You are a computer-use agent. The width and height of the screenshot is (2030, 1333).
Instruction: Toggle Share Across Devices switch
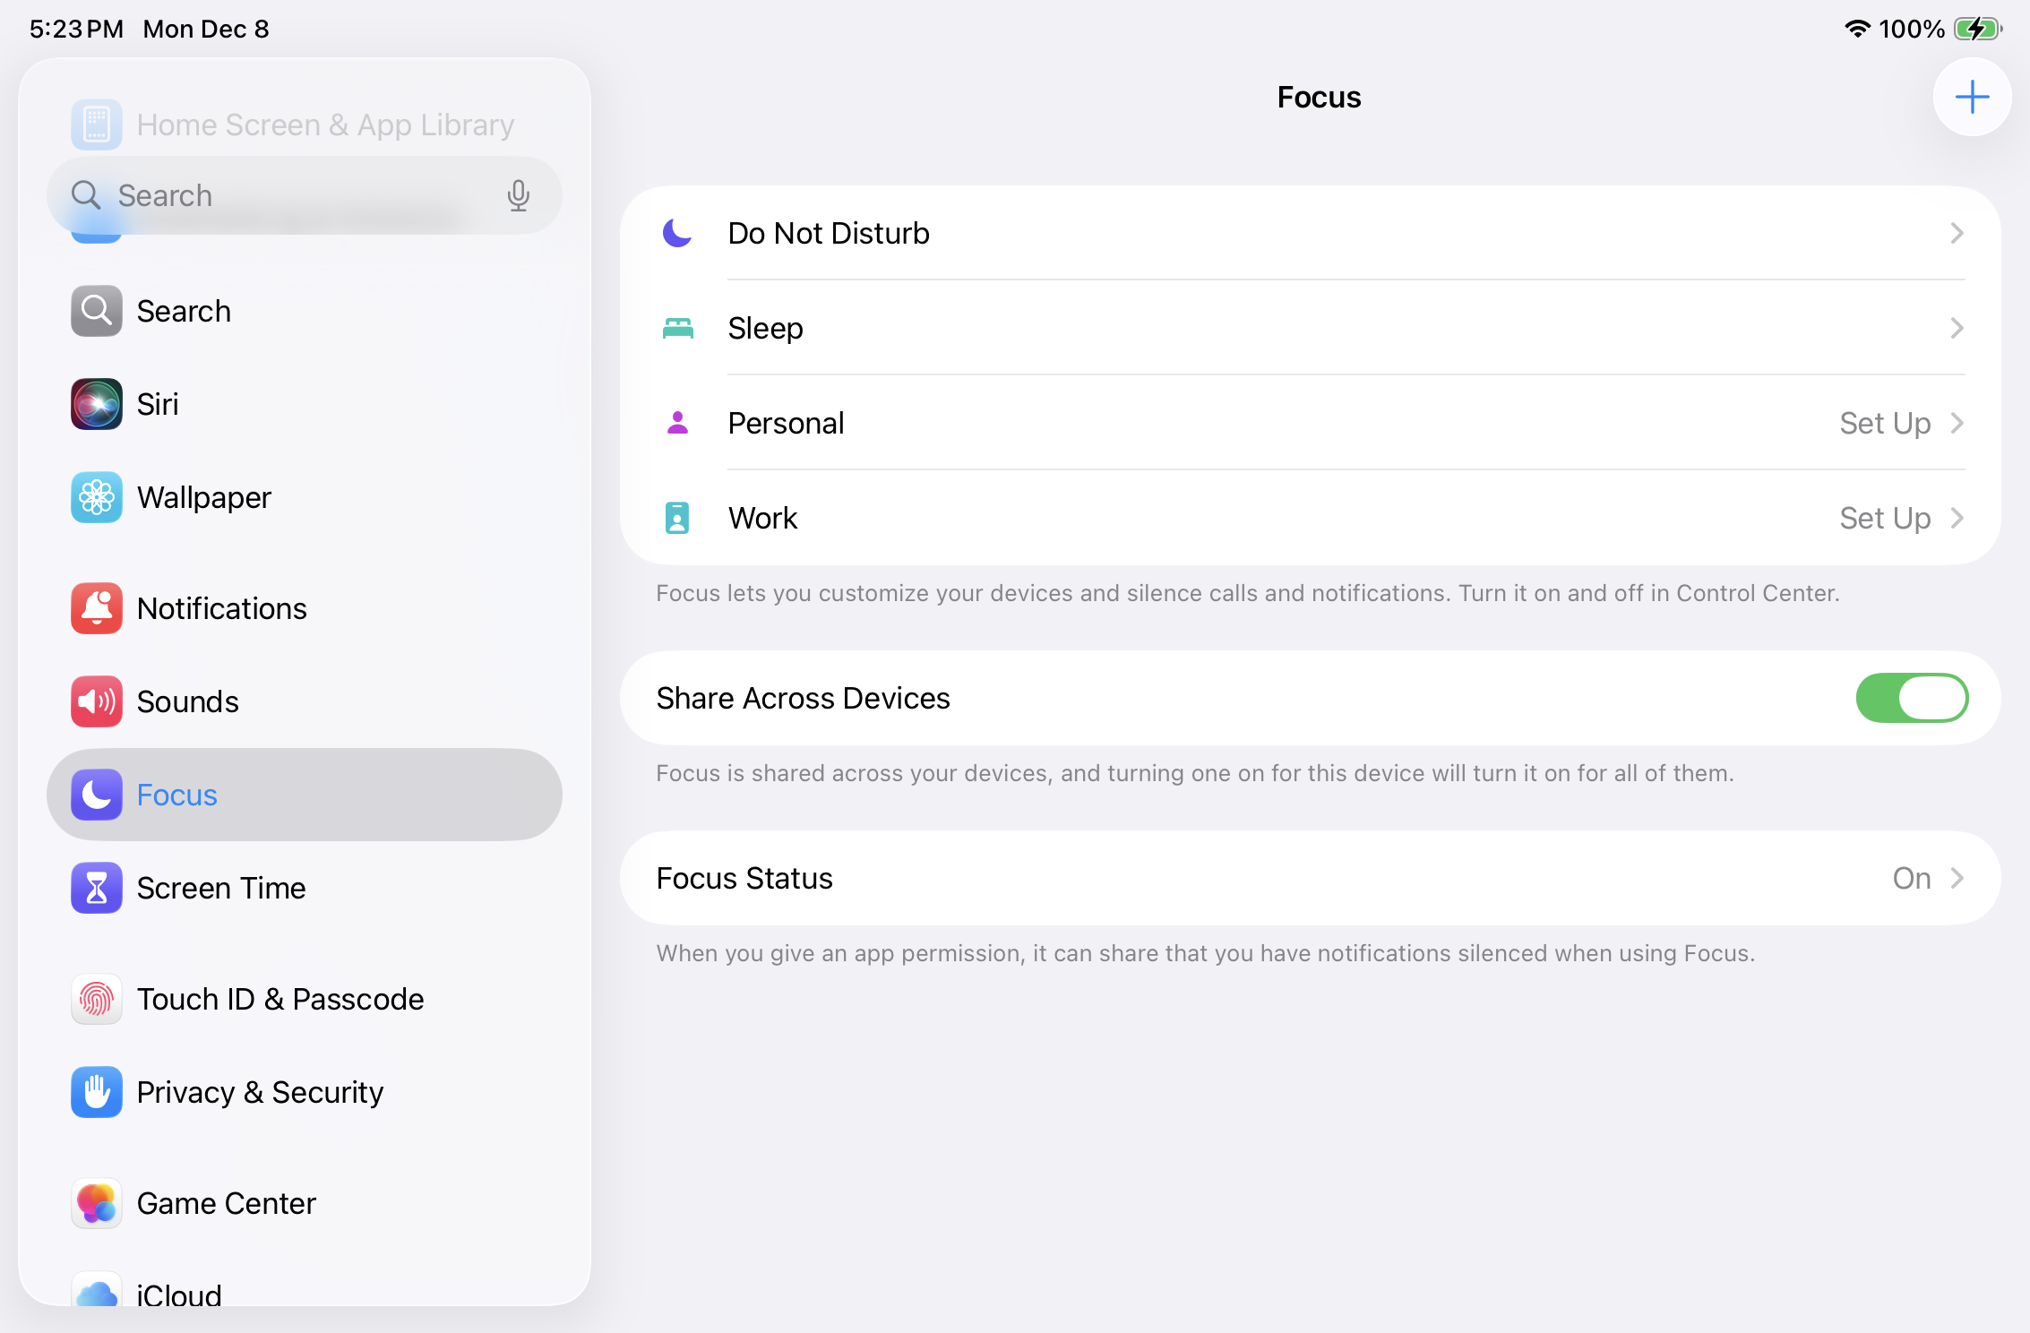[x=1911, y=698]
